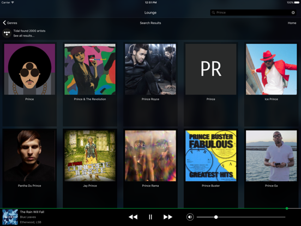This screenshot has width=301, height=226.
Task: Click the Carrier wifi status icon
Action: [13, 3]
